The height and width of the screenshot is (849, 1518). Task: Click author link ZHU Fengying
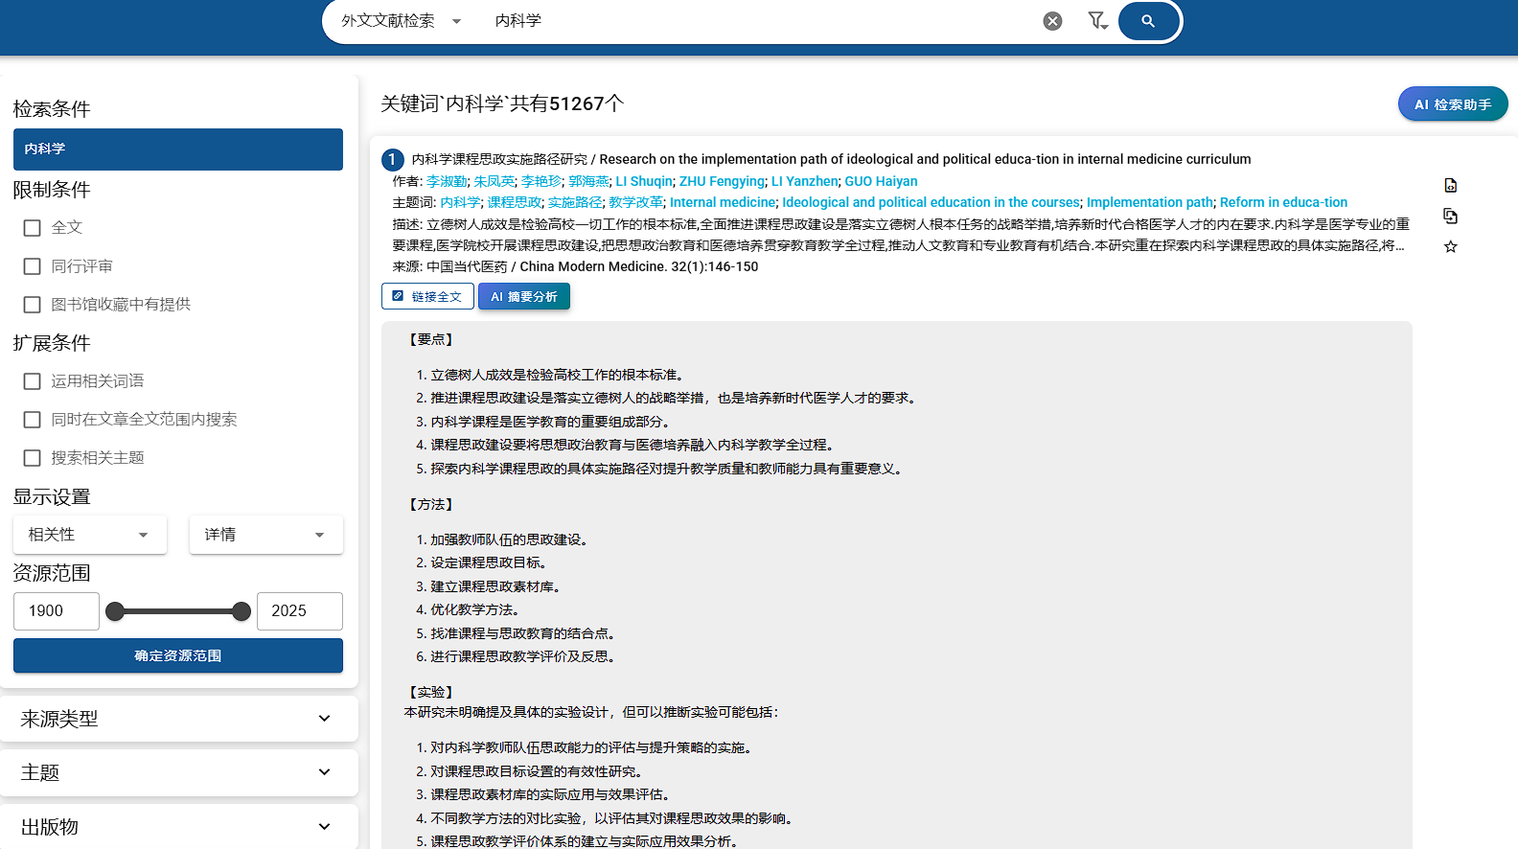click(x=722, y=181)
